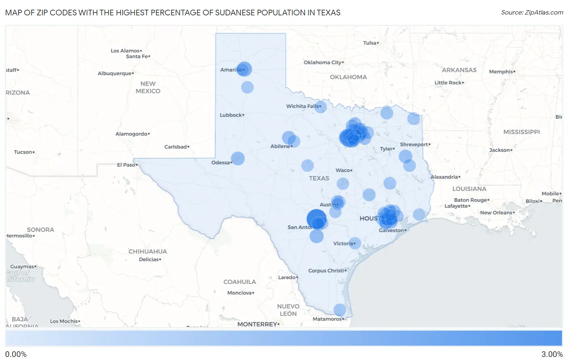The width and height of the screenshot is (568, 363).
Task: Click the NEW MEXICO state label
Action: click(148, 87)
